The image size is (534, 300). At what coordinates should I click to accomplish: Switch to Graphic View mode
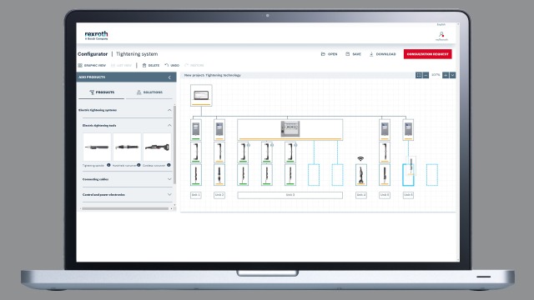point(92,65)
